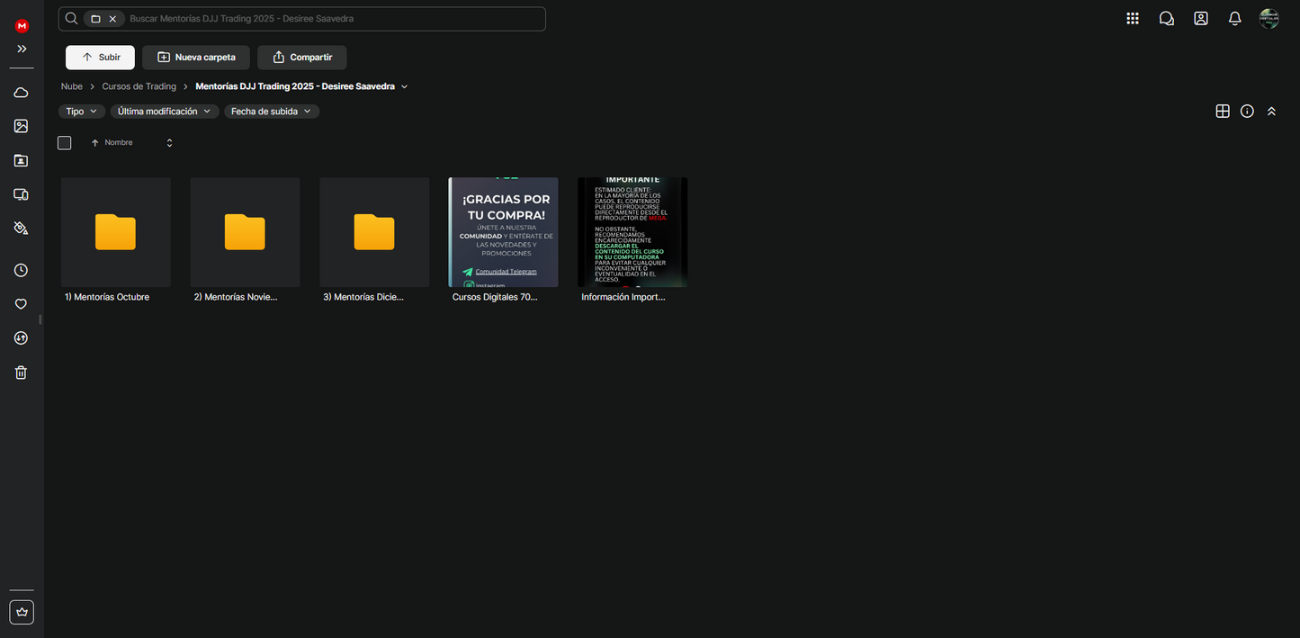The height and width of the screenshot is (638, 1300).
Task: Go to Cursos de Trading breadcrumb
Action: click(139, 86)
